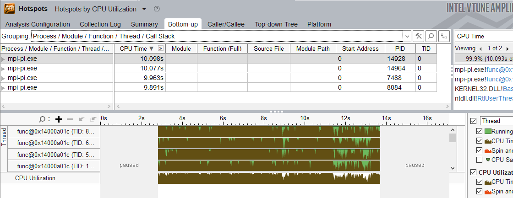
Task: Click the undo zoom arrow icon
Action: (x=82, y=119)
